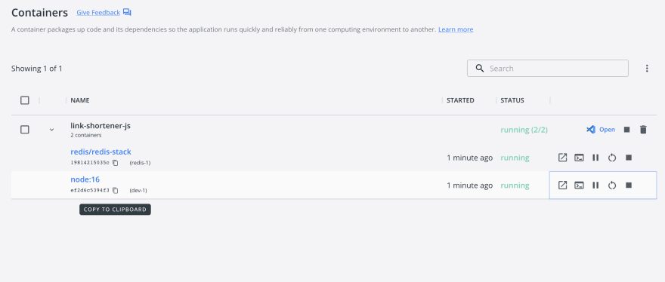This screenshot has height=282, width=665.
Task: Delete the link-shortener-js stack via trash icon
Action: 643,130
